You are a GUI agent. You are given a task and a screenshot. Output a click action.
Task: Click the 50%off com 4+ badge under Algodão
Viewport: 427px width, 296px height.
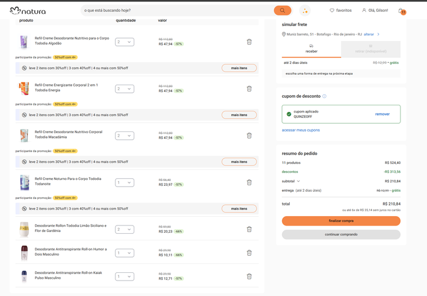coord(65,57)
